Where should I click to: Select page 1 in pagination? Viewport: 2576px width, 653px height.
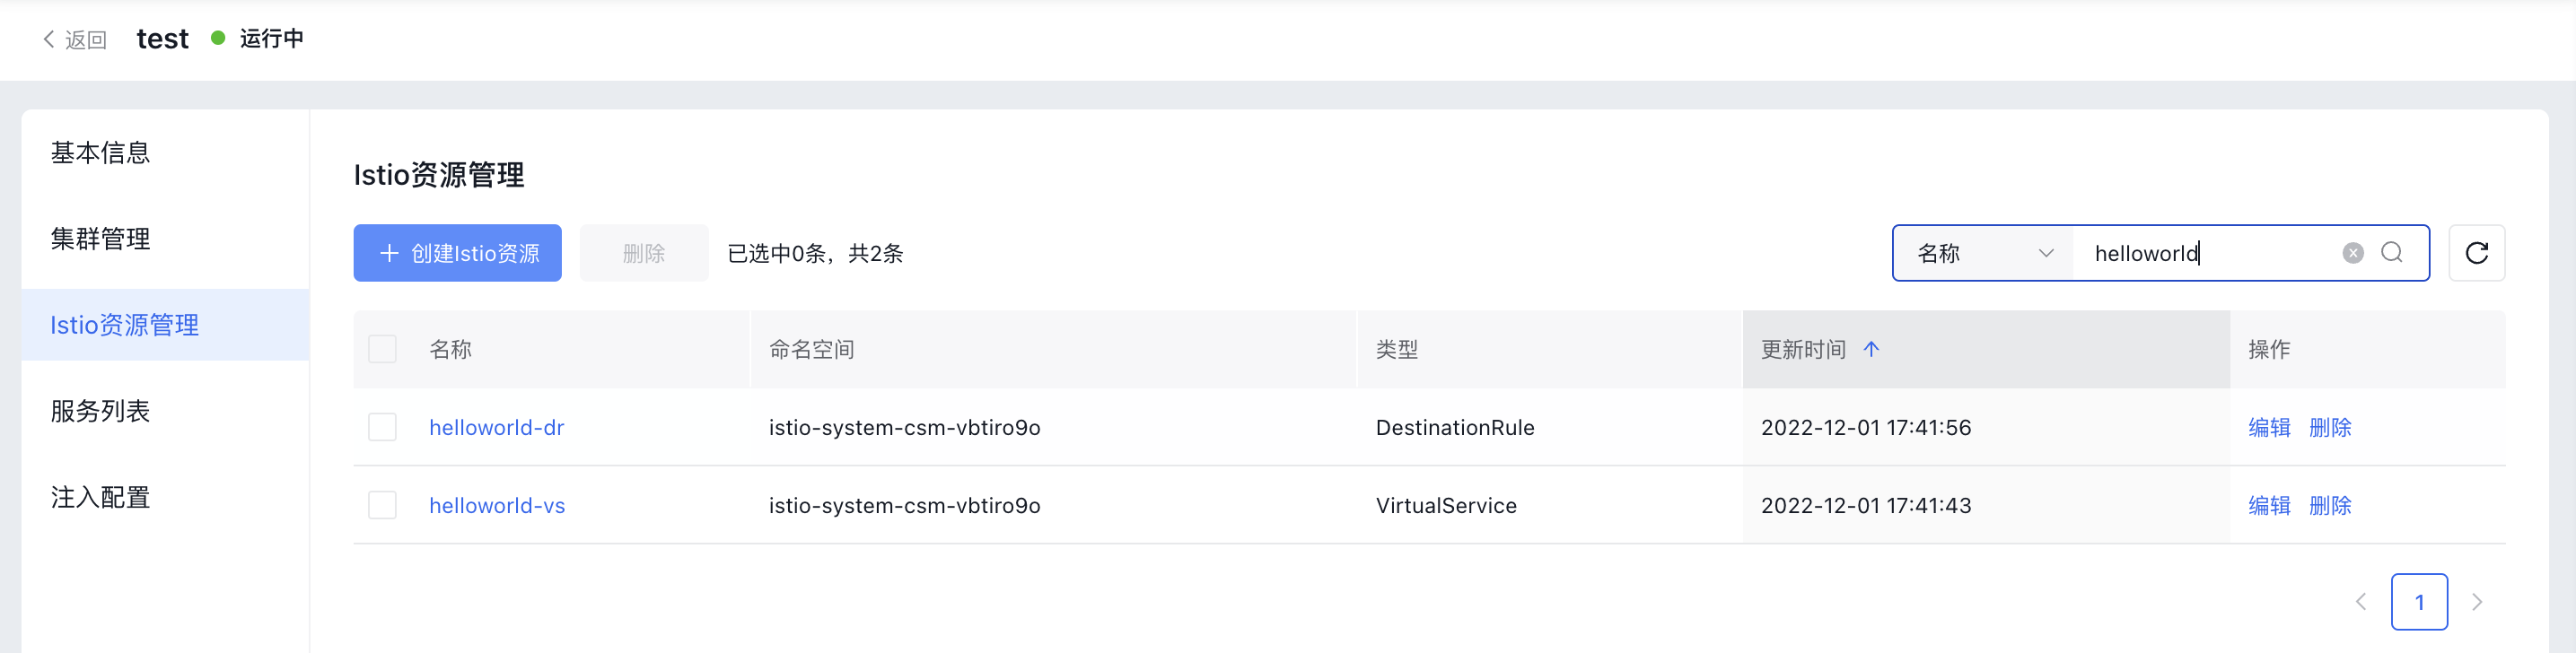click(2419, 602)
